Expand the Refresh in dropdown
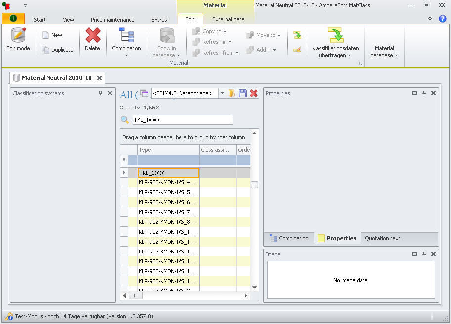This screenshot has width=451, height=324. pyautogui.click(x=230, y=42)
